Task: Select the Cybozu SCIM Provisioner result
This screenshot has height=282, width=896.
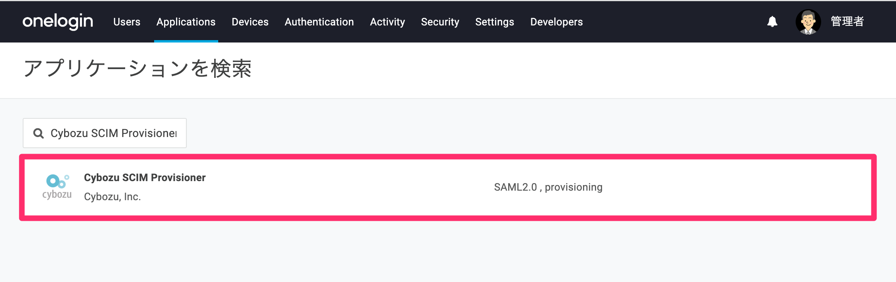Action: point(145,178)
